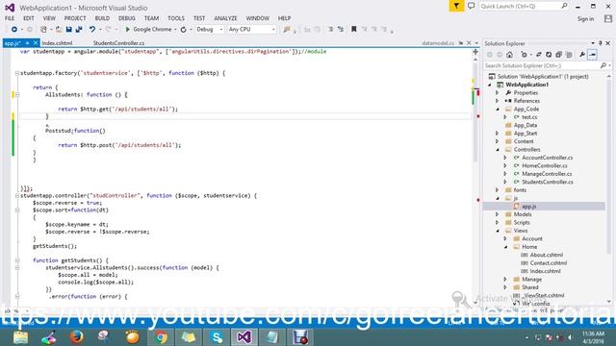Collapse the App_Code folder

tap(498, 109)
